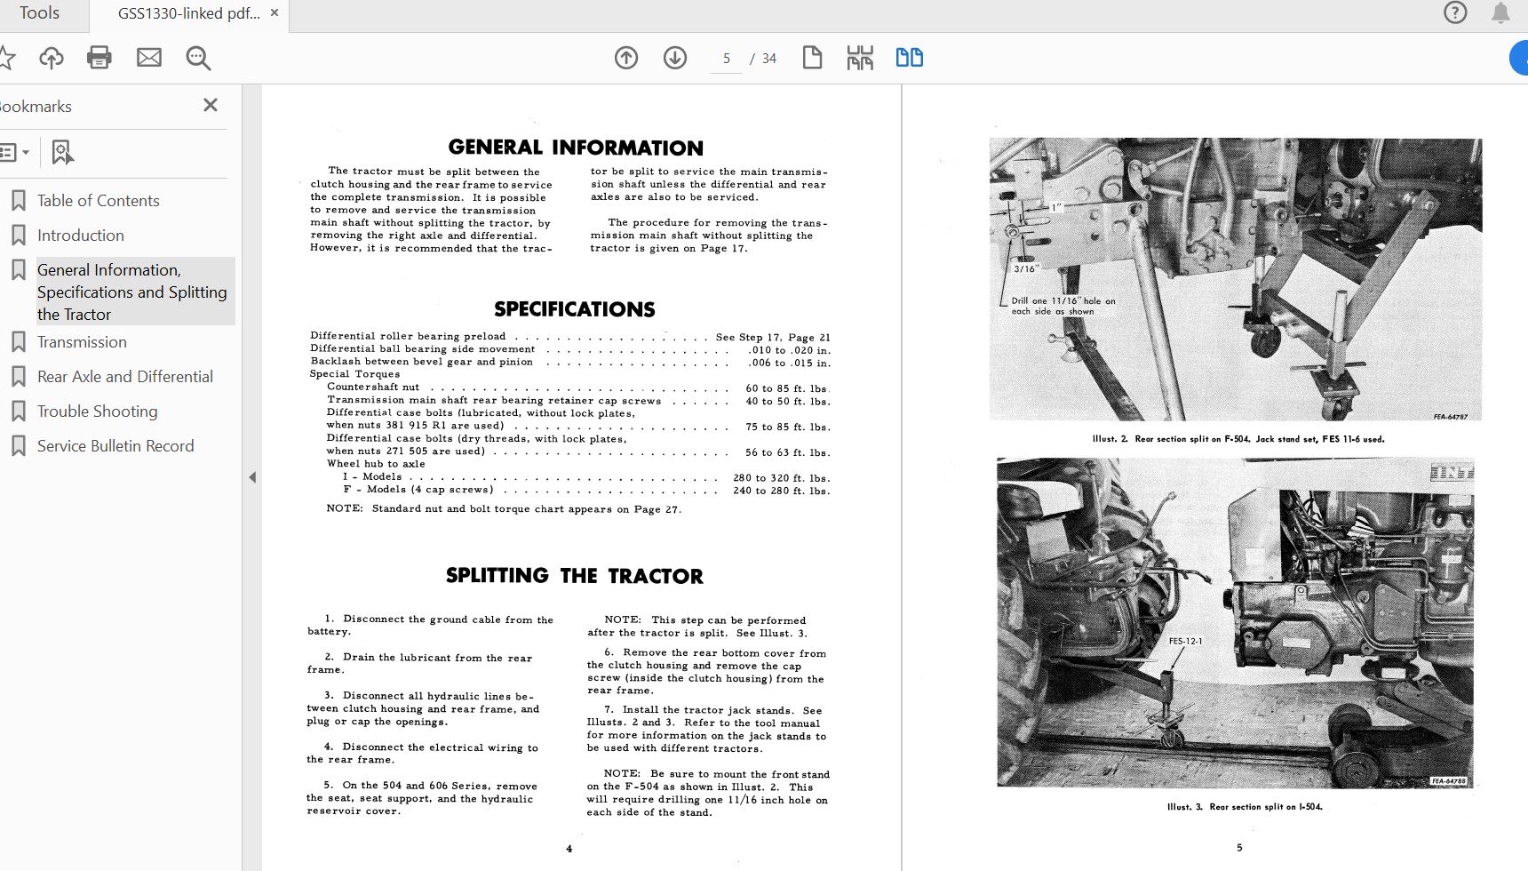Open the bookmarks options dropdown
Image resolution: width=1528 pixels, height=871 pixels.
pos(15,153)
